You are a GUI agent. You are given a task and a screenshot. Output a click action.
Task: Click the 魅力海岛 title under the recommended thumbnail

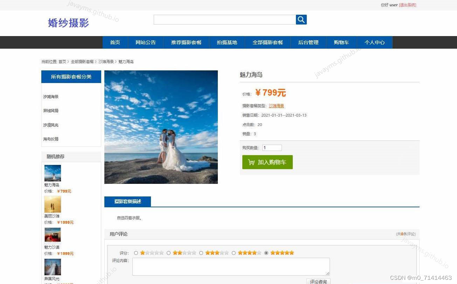click(x=52, y=185)
